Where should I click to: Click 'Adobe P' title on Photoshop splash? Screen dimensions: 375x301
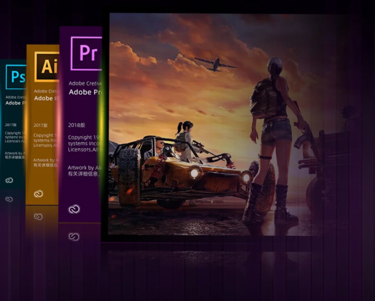point(15,103)
